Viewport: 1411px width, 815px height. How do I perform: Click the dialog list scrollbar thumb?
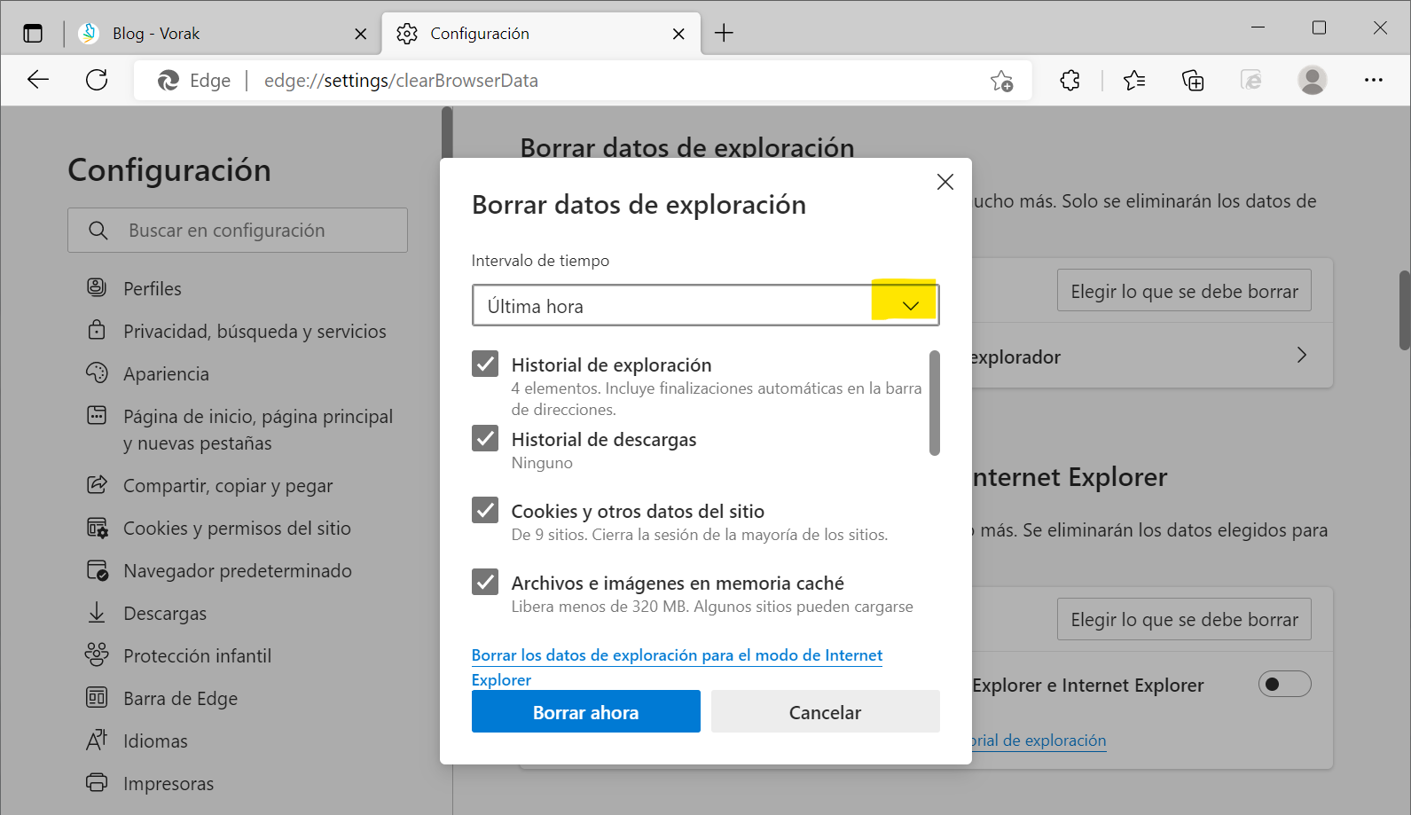935,403
